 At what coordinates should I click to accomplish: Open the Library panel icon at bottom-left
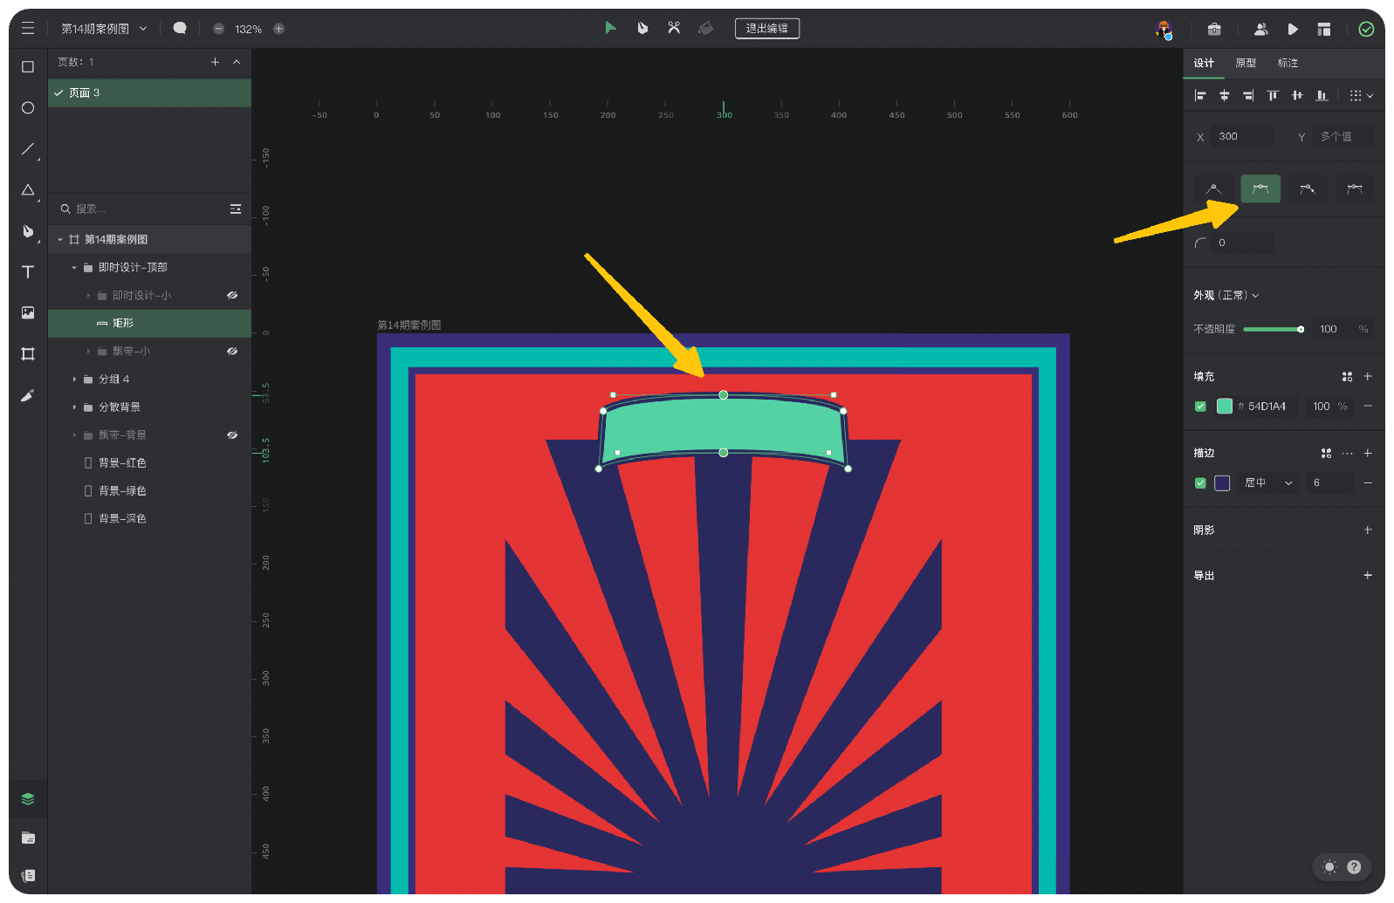28,875
